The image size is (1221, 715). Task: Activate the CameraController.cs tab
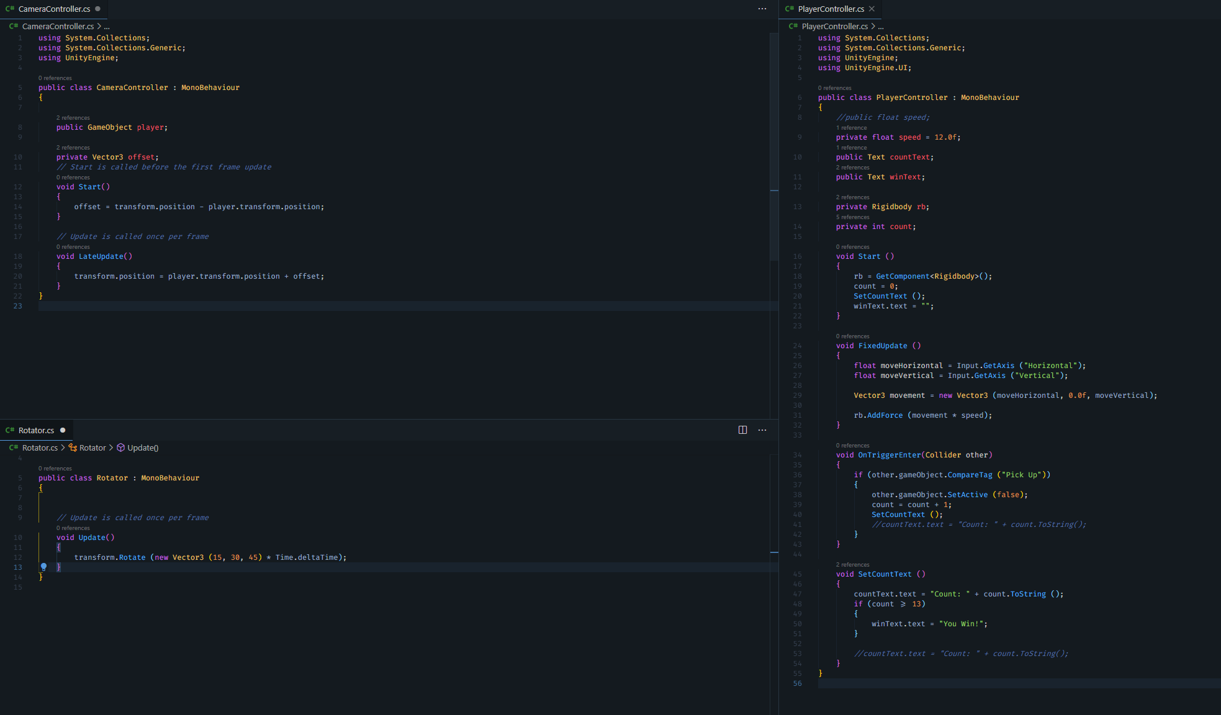coord(54,9)
